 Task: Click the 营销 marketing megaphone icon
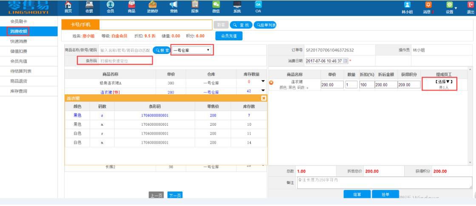tap(173, 7)
